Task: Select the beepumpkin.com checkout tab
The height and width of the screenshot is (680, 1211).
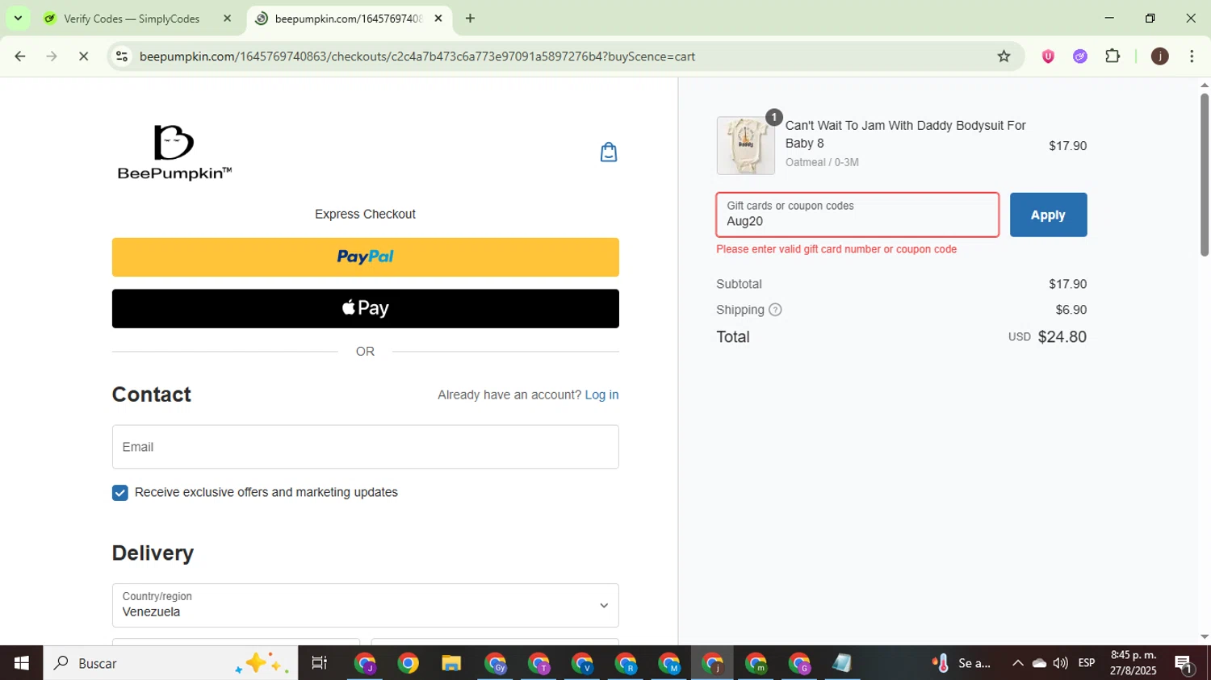Action: [x=350, y=19]
